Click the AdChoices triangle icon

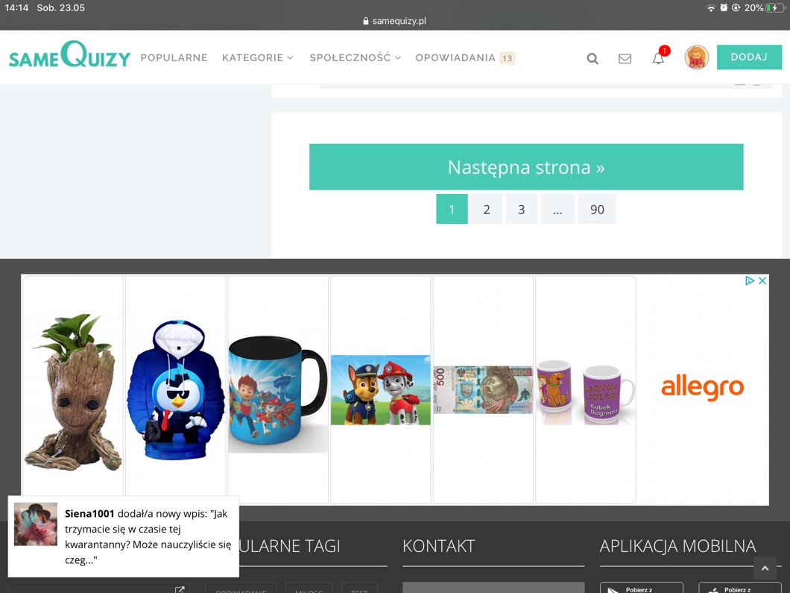(750, 280)
